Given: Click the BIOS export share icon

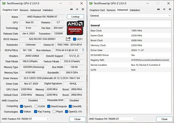Looking at the screenshot, I should coord(68,39).
